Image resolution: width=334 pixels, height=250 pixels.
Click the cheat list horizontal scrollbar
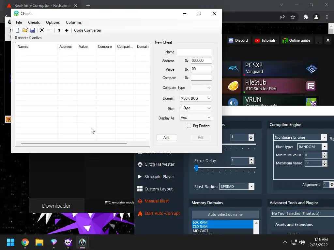[x=74, y=143]
